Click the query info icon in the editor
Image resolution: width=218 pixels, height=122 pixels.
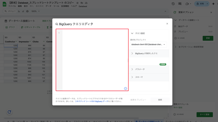point(125,88)
